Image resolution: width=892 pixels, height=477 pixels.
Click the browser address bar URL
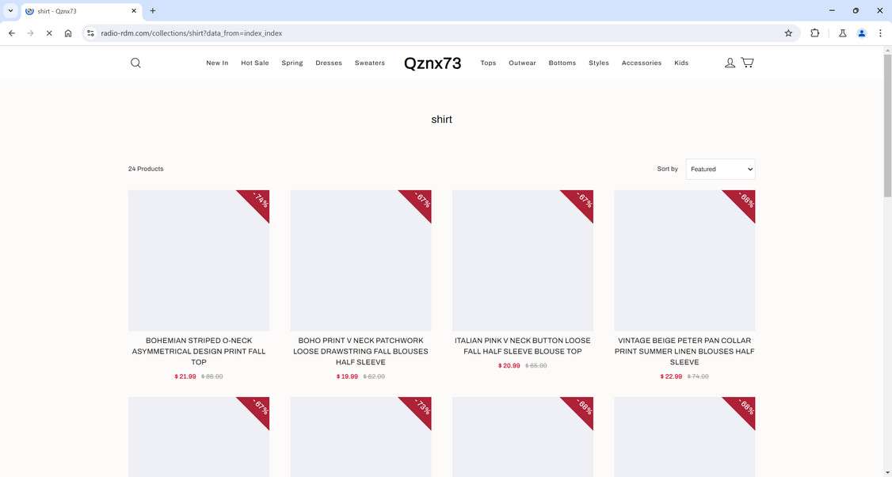point(191,33)
